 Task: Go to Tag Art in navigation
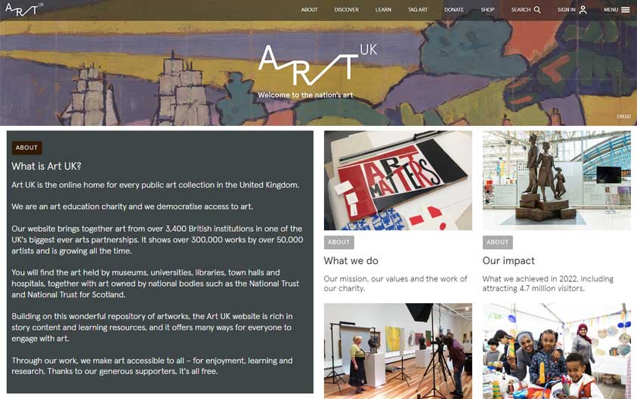click(418, 10)
